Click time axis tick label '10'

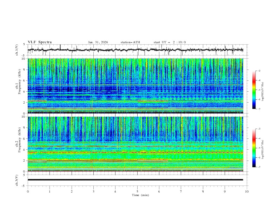coord(247,191)
